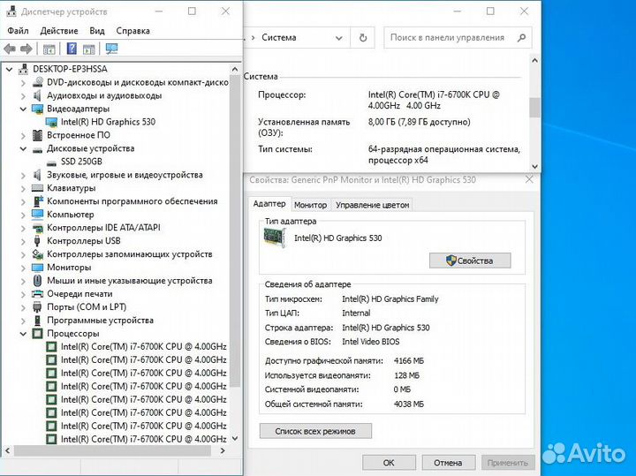Collapse the Видеоадаптеры category
Screen dimensions: 636x476
pos(23,110)
